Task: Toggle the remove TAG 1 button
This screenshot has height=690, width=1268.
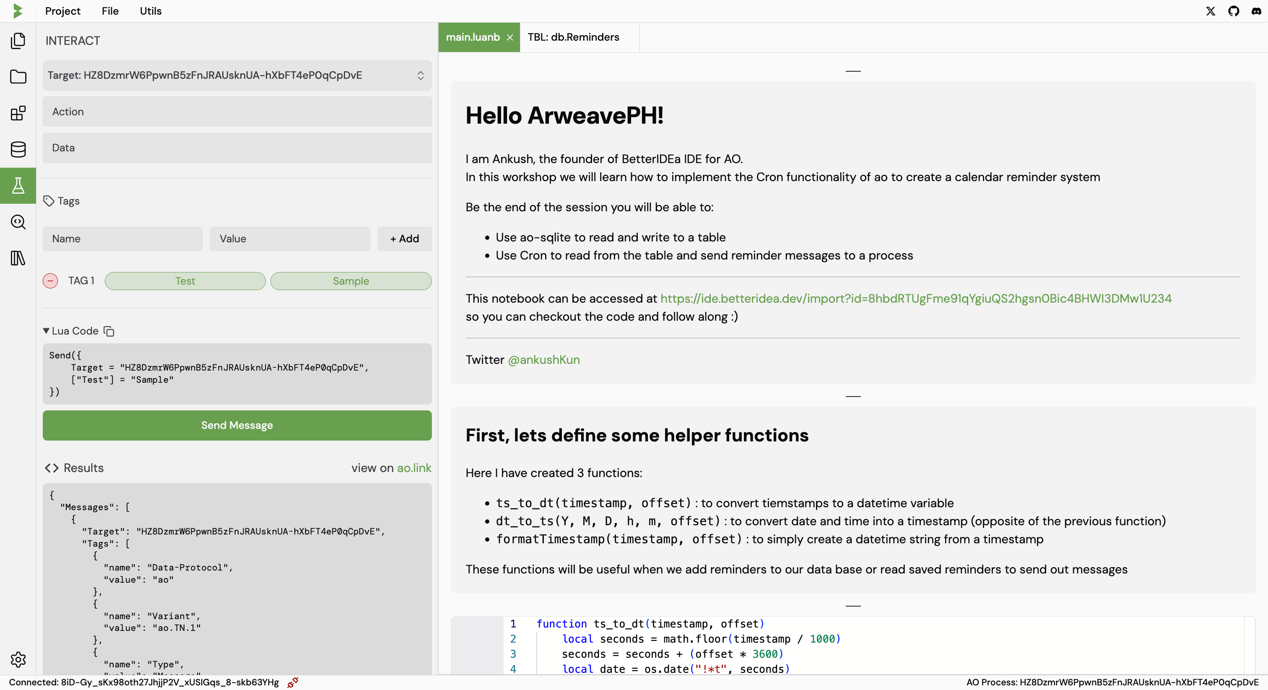Action: pos(51,280)
